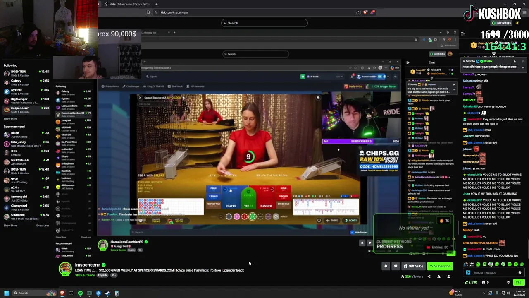This screenshot has height=298, width=529.
Task: Click the report warning icon under Subscribe
Action: [439, 276]
